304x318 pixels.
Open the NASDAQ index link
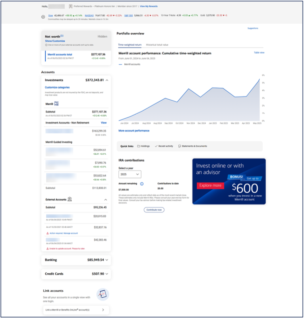pos(89,16)
